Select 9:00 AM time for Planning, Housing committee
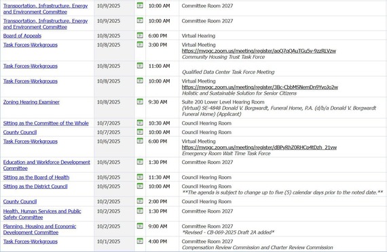387x252 pixels. (158, 226)
